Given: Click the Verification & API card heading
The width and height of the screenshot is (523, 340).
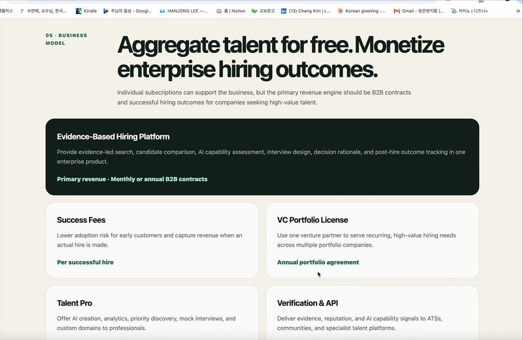Looking at the screenshot, I should (307, 303).
